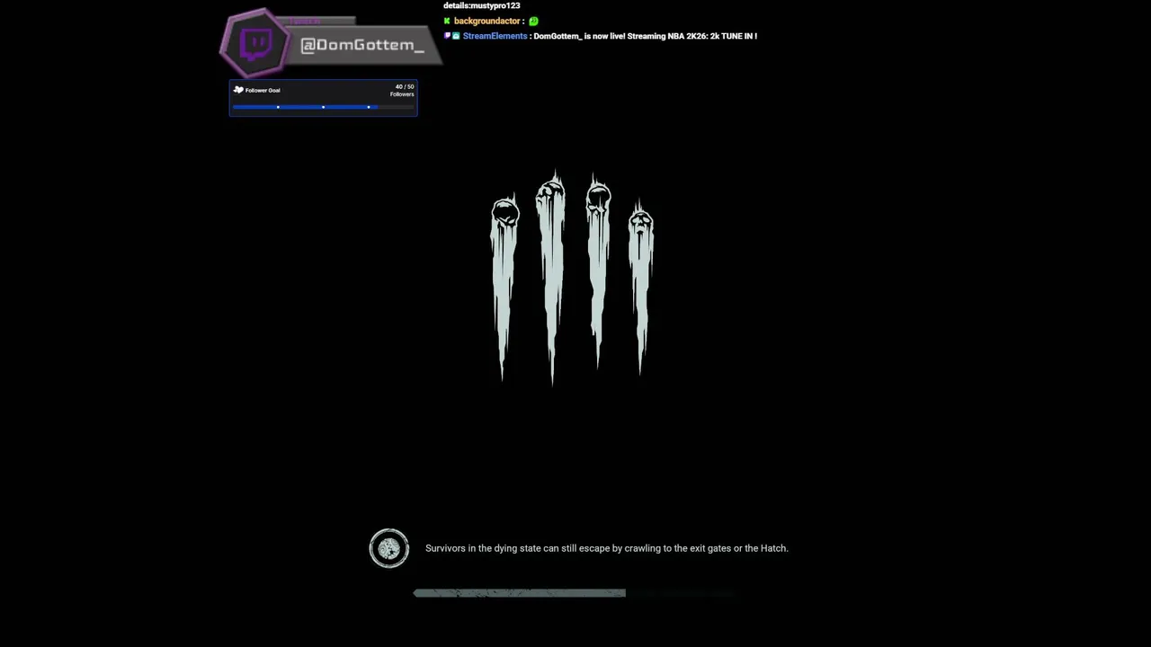1151x647 pixels.
Task: Click the 40 / 50 Followers count
Action: point(402,90)
